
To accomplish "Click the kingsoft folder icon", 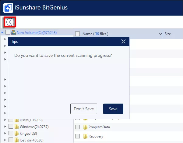I will [16, 133].
